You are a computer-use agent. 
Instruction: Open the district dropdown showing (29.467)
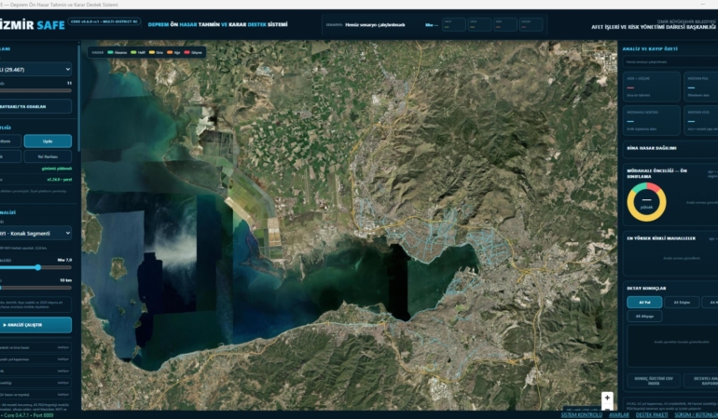[x=35, y=69]
